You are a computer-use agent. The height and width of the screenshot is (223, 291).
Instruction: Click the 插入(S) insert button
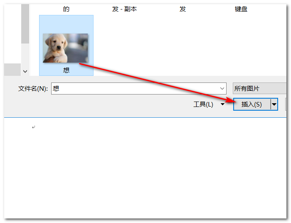pyautogui.click(x=252, y=104)
